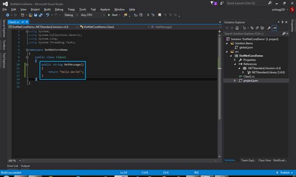Screen dimensions: 296x177
Task: Click the editor split-window plus icon
Action: click(x=220, y=32)
